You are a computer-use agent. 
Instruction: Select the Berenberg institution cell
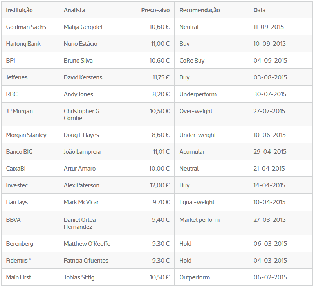coord(20,244)
